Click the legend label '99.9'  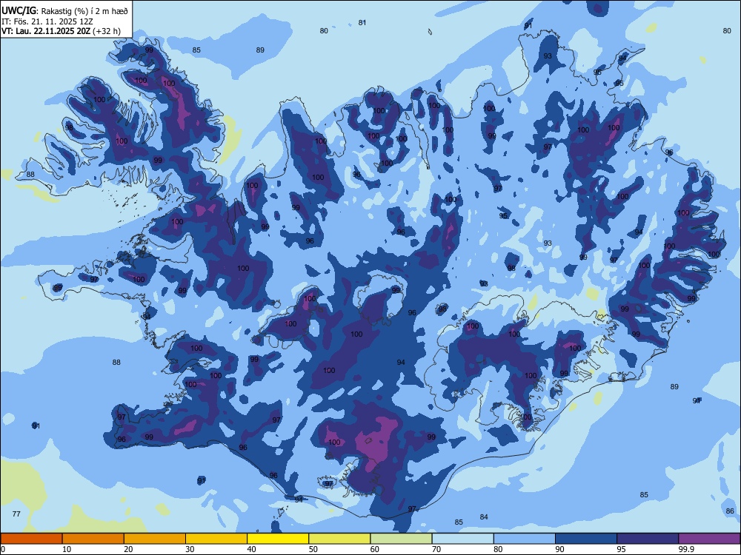coord(686,549)
